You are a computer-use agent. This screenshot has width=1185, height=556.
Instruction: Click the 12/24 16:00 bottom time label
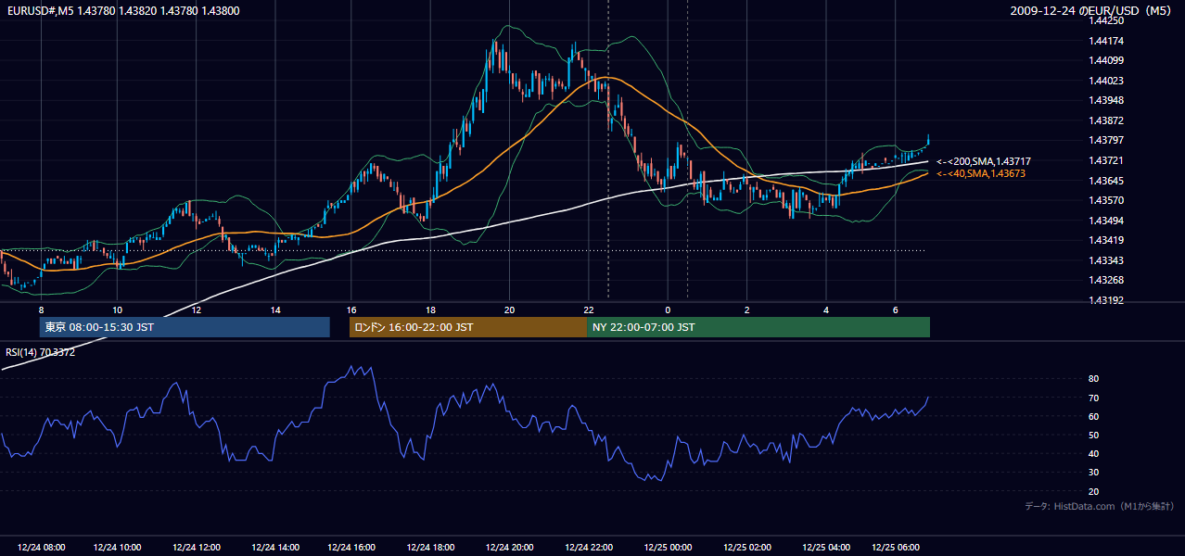click(352, 548)
